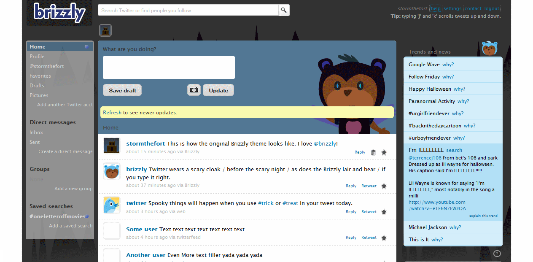Click the logout link

492,8
